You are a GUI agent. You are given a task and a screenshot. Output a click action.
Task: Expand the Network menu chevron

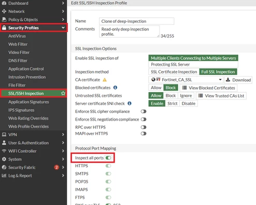pyautogui.click(x=63, y=11)
